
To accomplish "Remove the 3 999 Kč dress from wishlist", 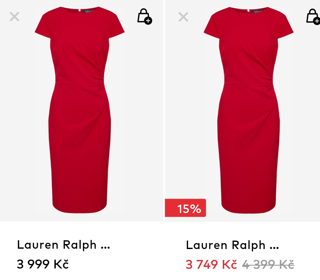I will 14,17.
